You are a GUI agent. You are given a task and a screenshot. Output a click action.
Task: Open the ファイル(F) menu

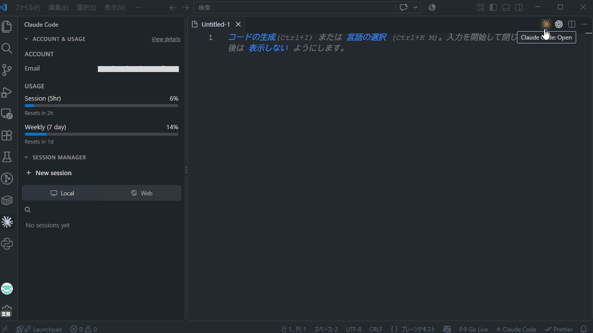click(28, 7)
